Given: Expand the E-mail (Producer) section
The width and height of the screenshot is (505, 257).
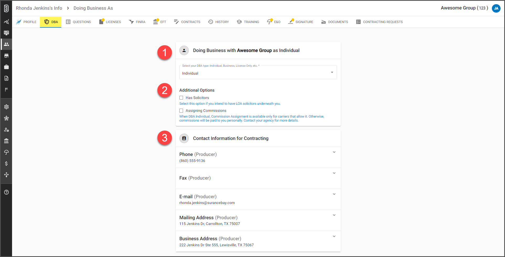Looking at the screenshot, I should tap(258, 199).
